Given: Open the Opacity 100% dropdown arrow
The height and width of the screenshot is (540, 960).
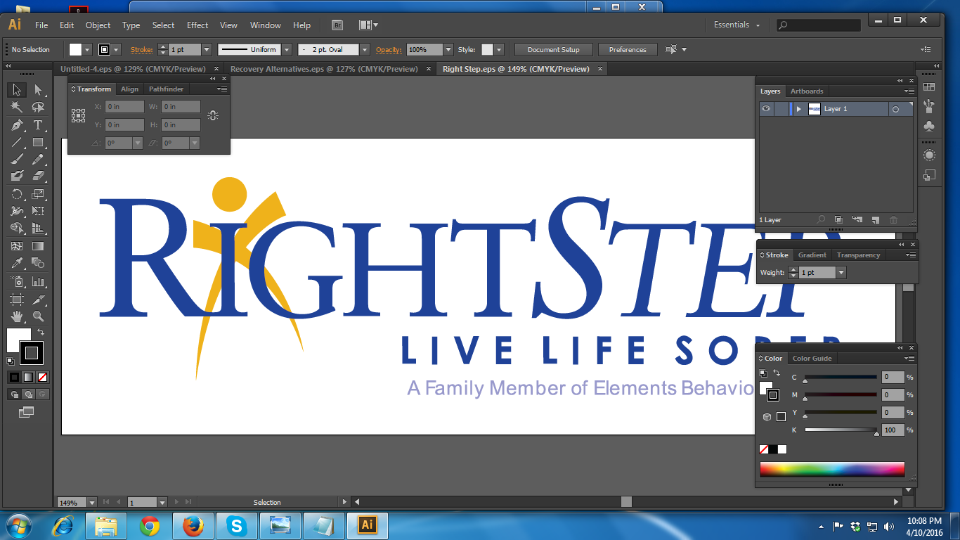Looking at the screenshot, I should pos(448,50).
